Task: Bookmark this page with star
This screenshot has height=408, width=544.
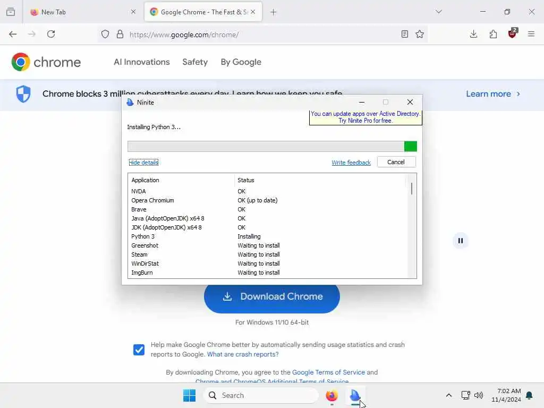Action: pos(420,34)
